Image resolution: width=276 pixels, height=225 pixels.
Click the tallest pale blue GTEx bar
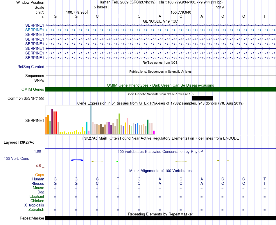coord(91,120)
